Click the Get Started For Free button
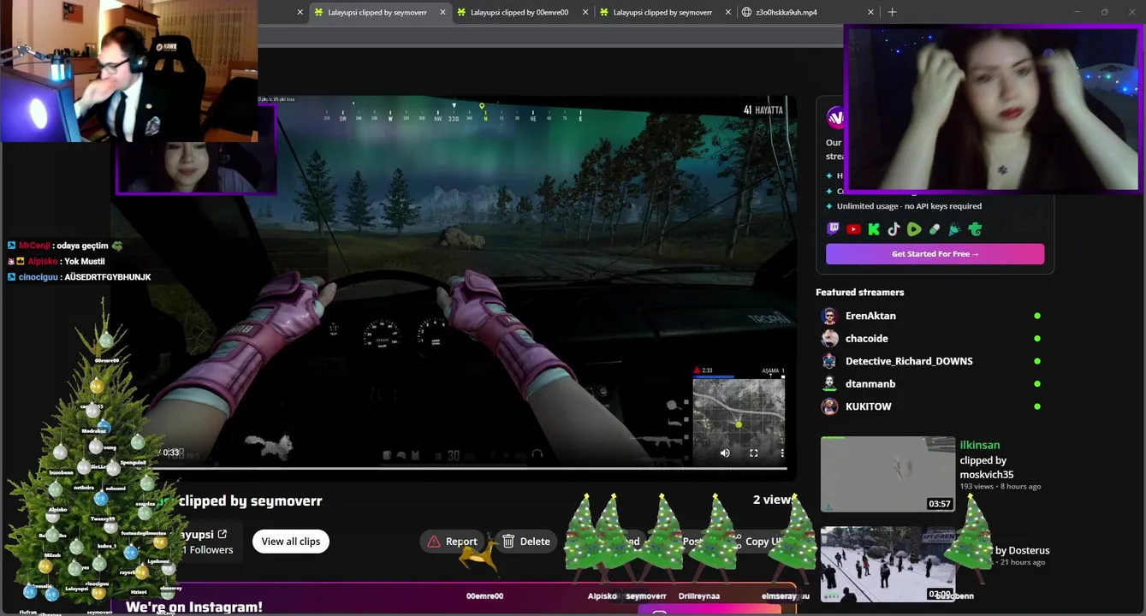 click(x=935, y=254)
